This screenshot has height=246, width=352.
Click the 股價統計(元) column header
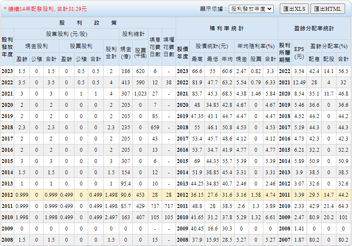[211, 46]
